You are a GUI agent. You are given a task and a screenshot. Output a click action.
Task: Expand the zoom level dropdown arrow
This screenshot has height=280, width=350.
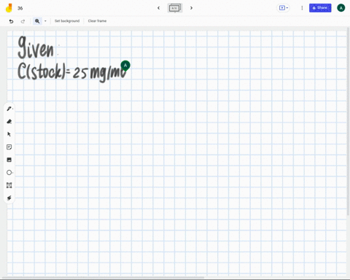[45, 21]
